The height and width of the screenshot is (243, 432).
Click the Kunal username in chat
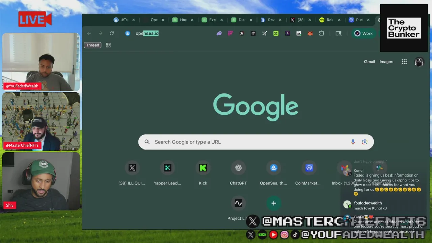tap(358, 171)
